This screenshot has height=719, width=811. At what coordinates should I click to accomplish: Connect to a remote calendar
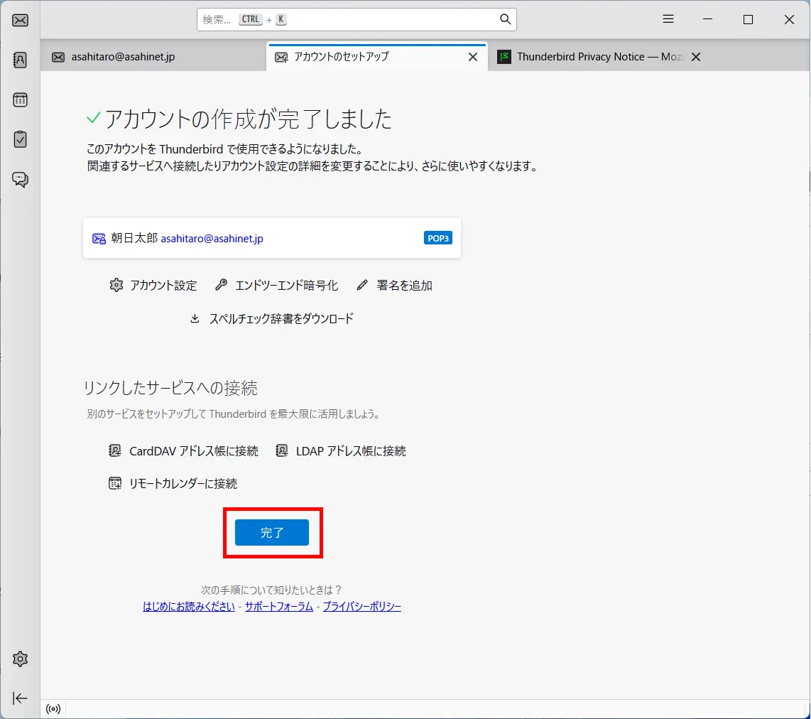174,483
